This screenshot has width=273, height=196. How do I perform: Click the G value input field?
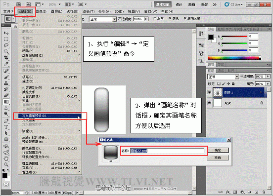tap(253, 43)
